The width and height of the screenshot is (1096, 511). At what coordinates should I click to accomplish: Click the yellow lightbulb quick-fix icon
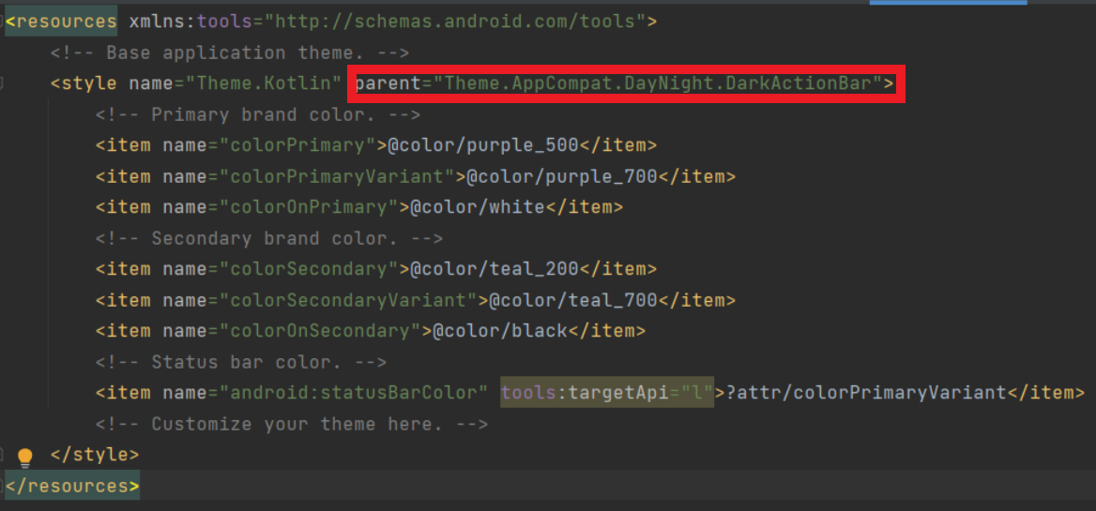point(25,458)
